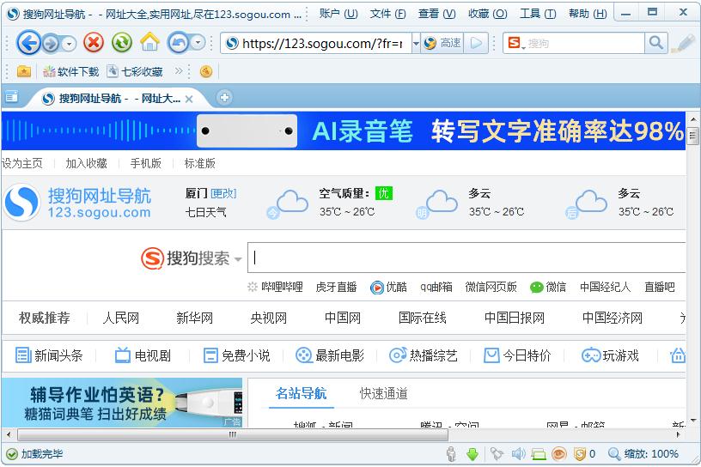Open the 文件 (F) menu
The image size is (701, 467).
click(x=387, y=14)
